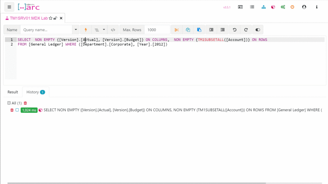Check the history entry checkbox
This screenshot has width=328, height=184.
[x=17, y=110]
